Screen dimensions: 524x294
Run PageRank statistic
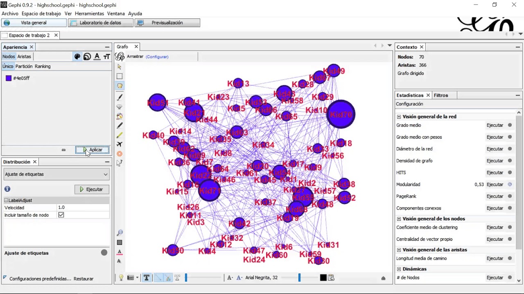pyautogui.click(x=495, y=196)
